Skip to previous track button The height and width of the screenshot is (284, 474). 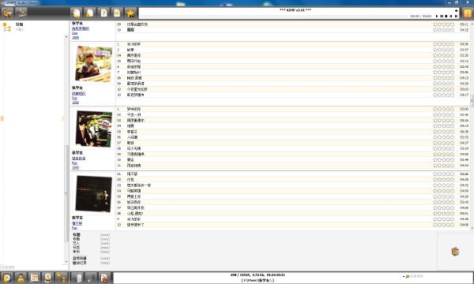(x=451, y=16)
